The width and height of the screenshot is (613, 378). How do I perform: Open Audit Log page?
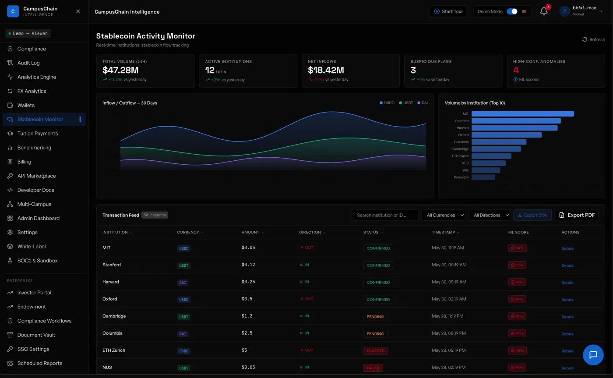(44, 63)
